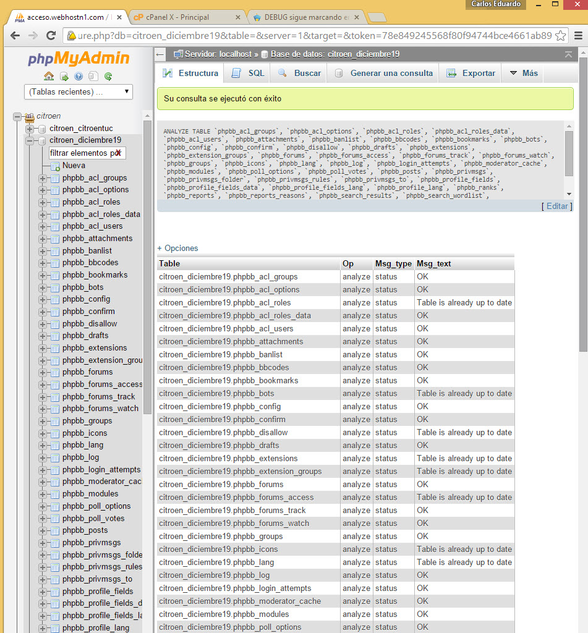The width and height of the screenshot is (588, 633).
Task: Click the collapse navigation panel left arrow
Action: tap(160, 54)
